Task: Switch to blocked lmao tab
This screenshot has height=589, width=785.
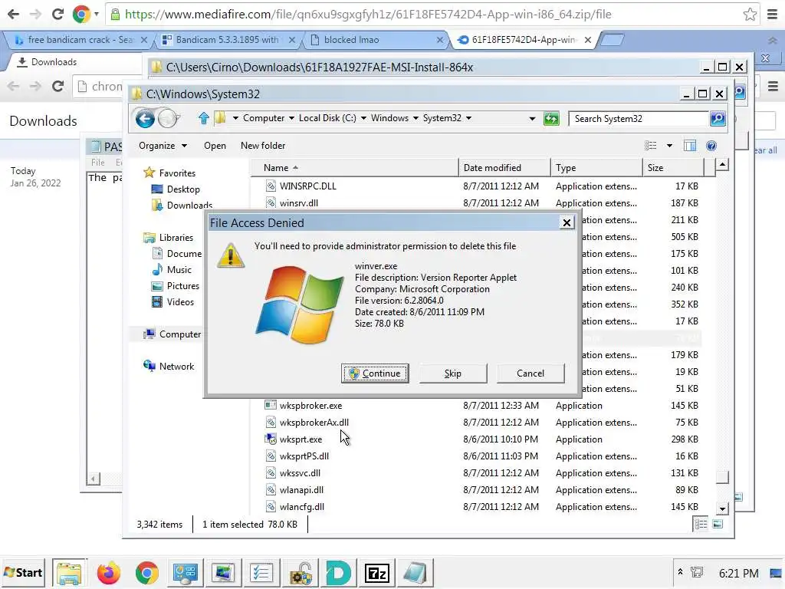Action: tap(376, 40)
